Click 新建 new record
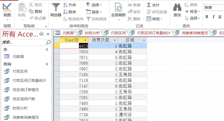 [134, 5]
